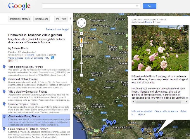Select Villa e giardino Bardini, Firenze
Image resolution: width=190 pixels, height=139 pixels.
point(25,67)
